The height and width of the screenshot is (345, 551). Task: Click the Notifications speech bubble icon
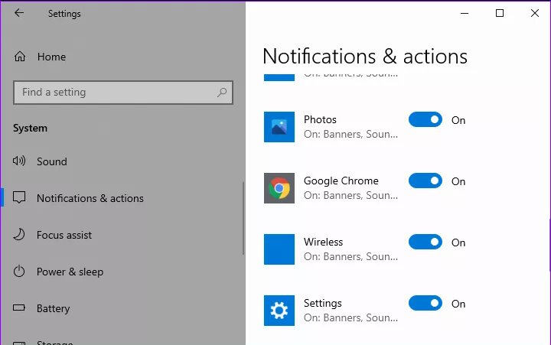tap(19, 197)
